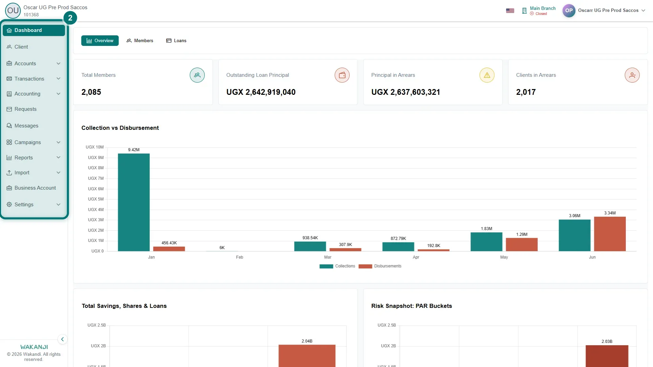653x367 pixels.
Task: Click the Principal in Arrears warning icon
Action: [487, 75]
